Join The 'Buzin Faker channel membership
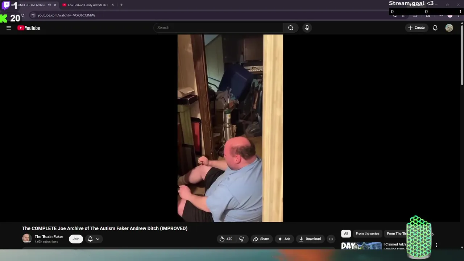 (x=76, y=239)
